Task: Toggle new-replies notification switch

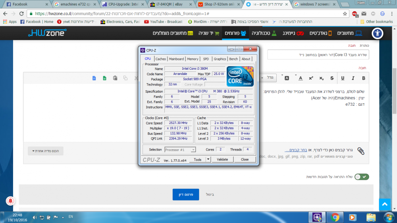Action: click(362, 177)
